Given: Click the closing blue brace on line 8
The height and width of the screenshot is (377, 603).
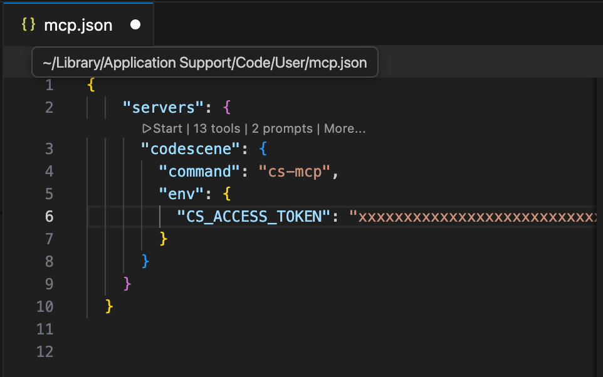Looking at the screenshot, I should pos(145,261).
